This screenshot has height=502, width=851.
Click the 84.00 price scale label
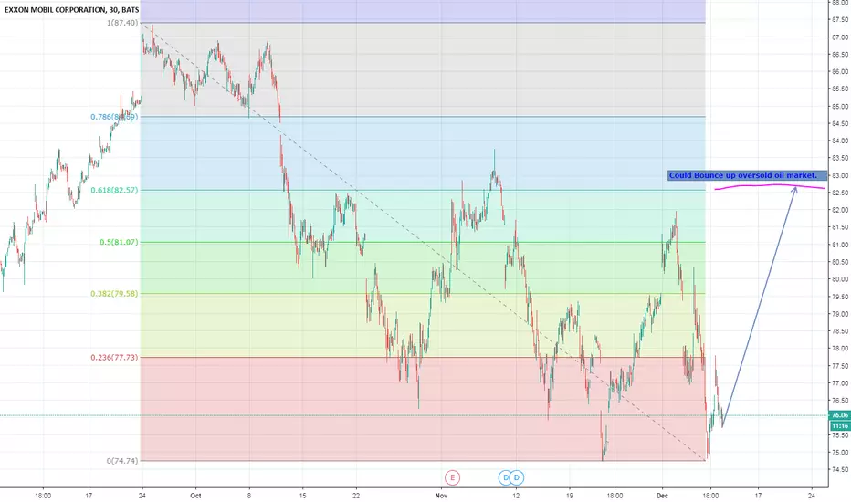click(x=840, y=141)
